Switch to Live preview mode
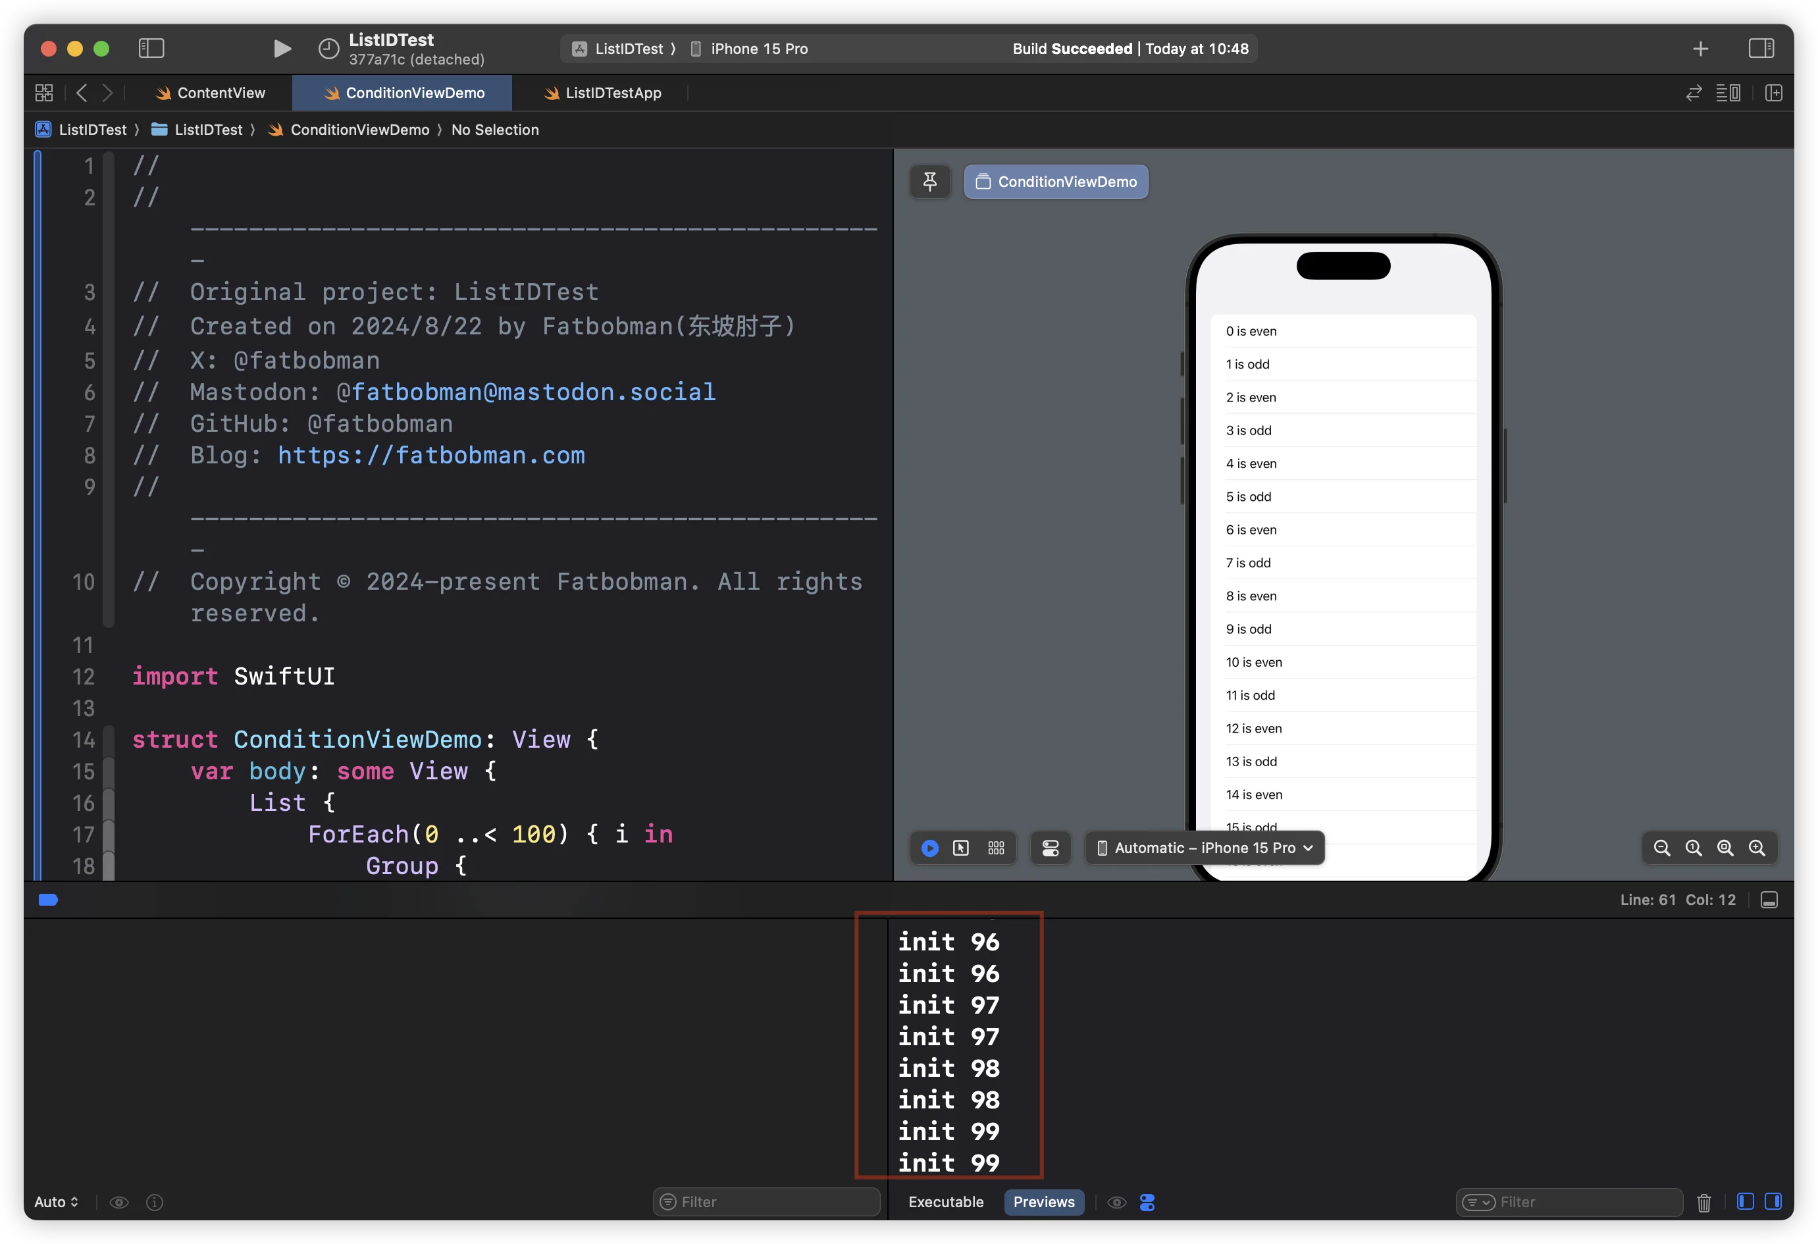The width and height of the screenshot is (1818, 1244). 930,848
